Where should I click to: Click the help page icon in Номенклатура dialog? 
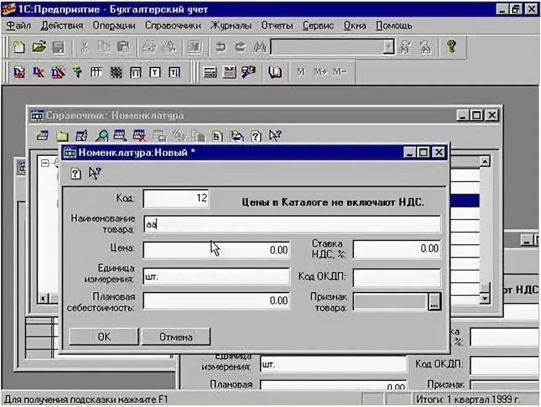tap(76, 173)
